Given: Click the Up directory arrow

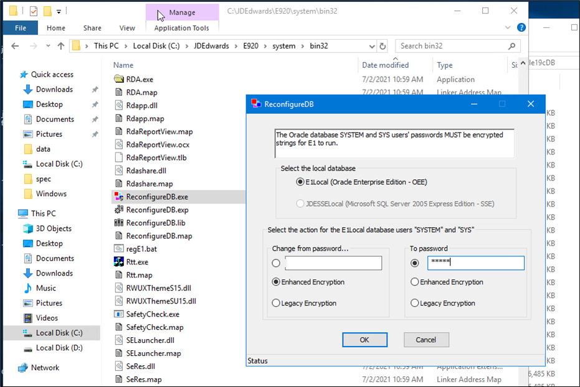Looking at the screenshot, I should coord(61,46).
